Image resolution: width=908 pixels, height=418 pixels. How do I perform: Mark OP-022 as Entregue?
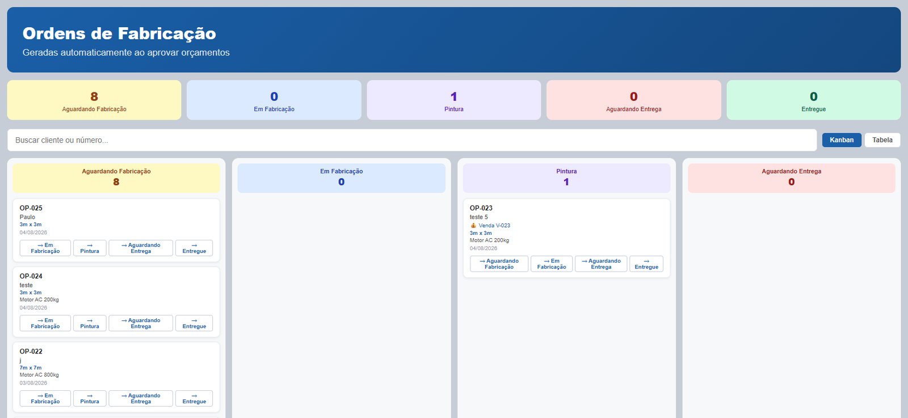point(194,398)
